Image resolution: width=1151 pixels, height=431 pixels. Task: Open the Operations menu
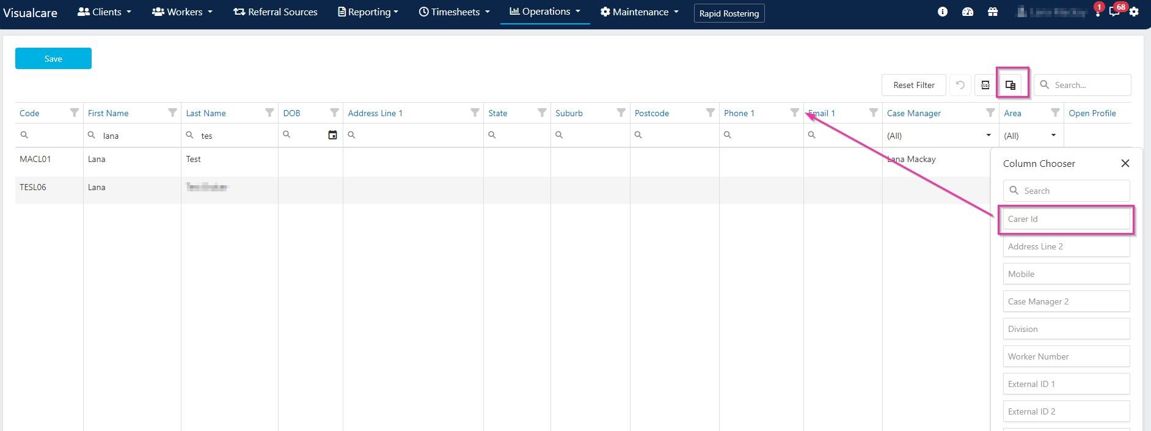click(545, 12)
